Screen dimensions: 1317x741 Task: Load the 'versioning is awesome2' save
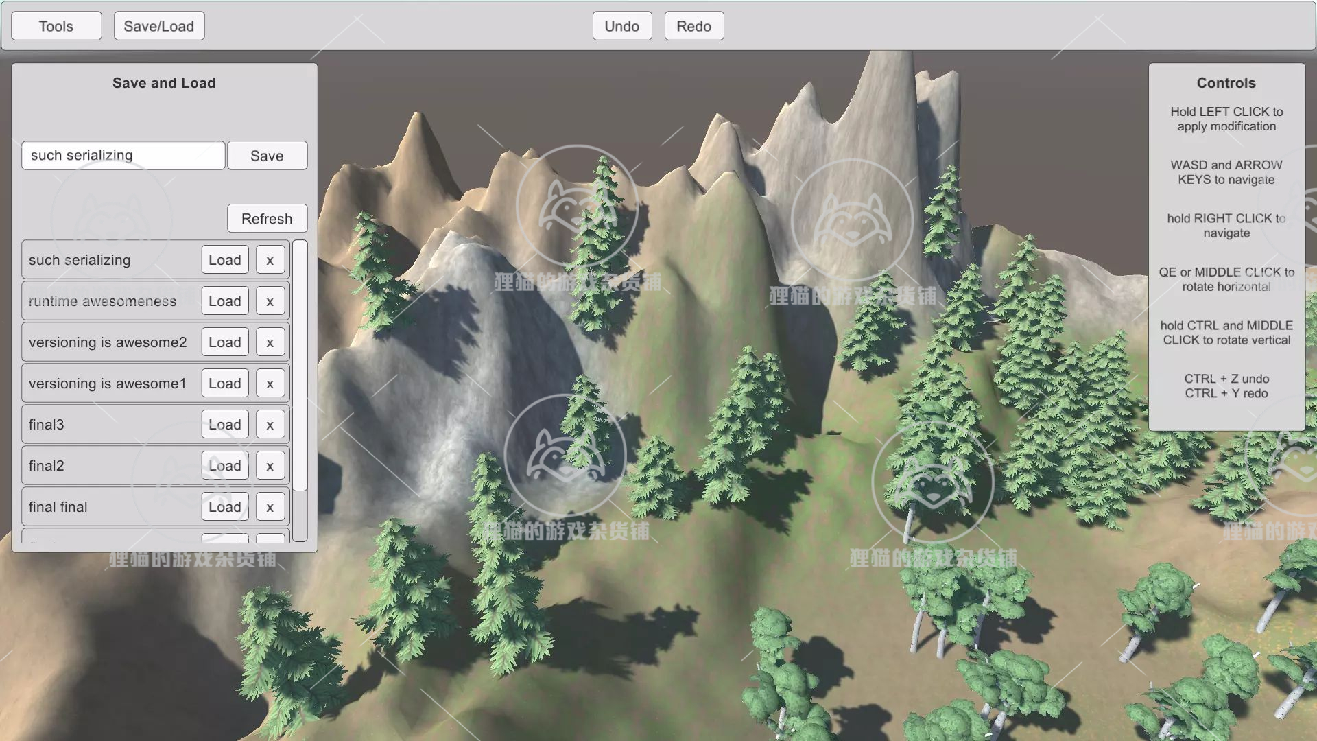[225, 342]
